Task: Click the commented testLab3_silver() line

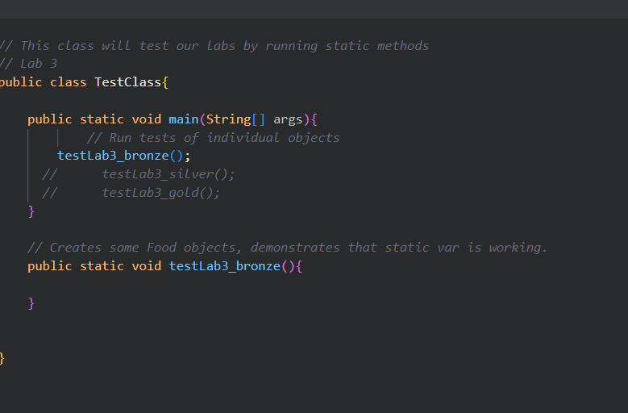Action: click(x=138, y=174)
